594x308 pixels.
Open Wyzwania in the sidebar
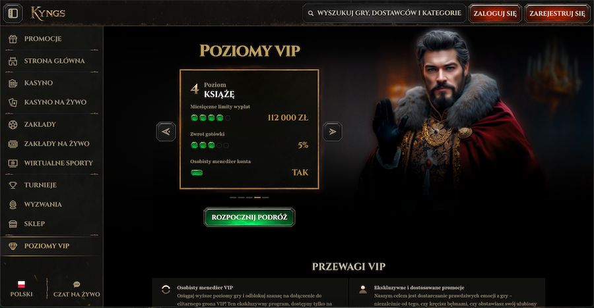(x=51, y=205)
